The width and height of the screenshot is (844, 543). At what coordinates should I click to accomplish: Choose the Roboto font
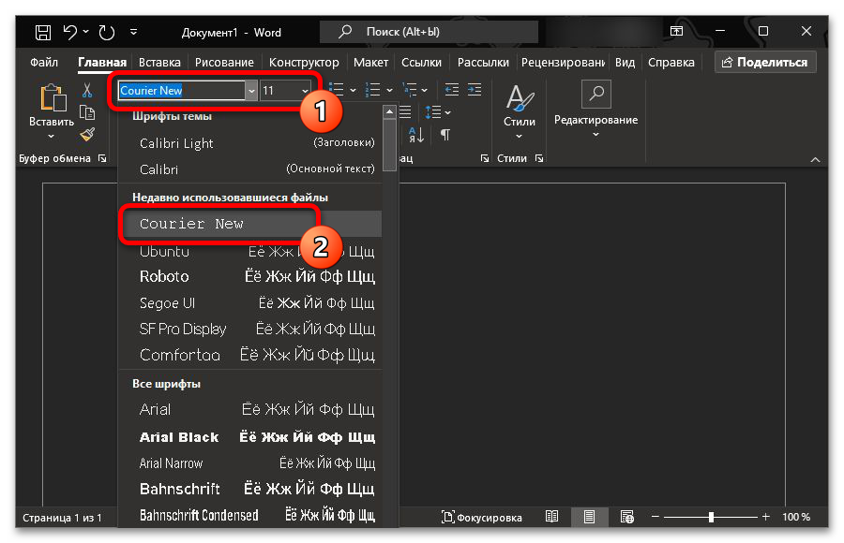point(249,276)
